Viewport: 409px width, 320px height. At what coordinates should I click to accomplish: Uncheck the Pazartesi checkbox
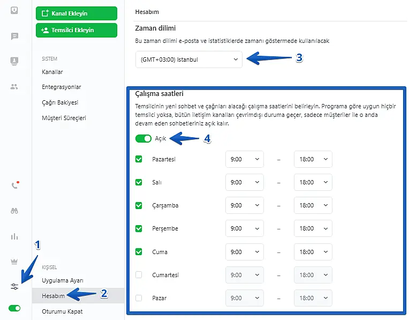pyautogui.click(x=139, y=159)
